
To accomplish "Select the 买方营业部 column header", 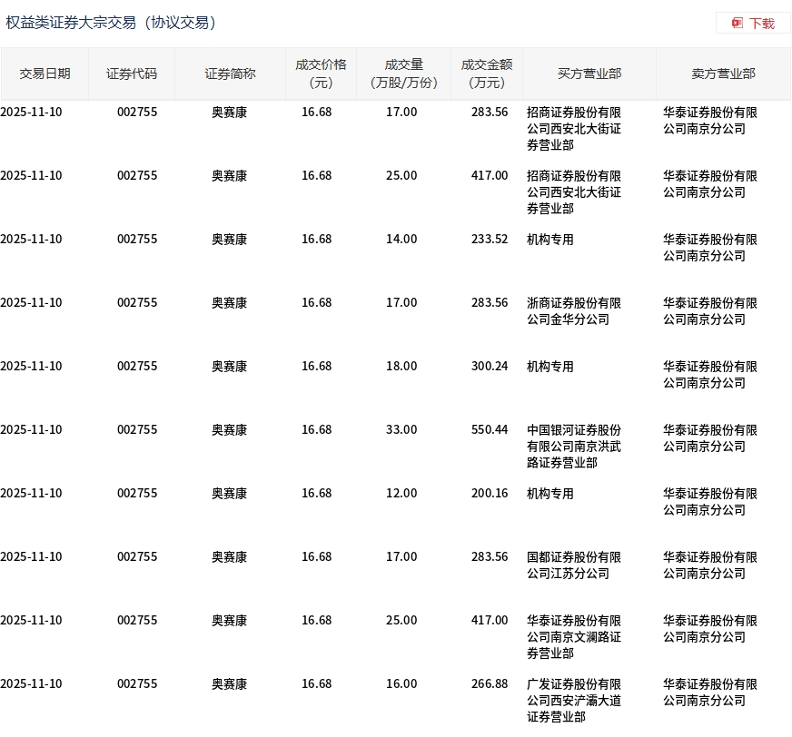I will 589,74.
